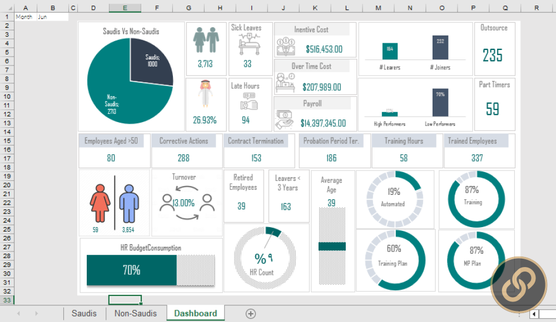Click the HR Count gauge donut
The height and width of the screenshot is (322, 556).
coord(265,258)
